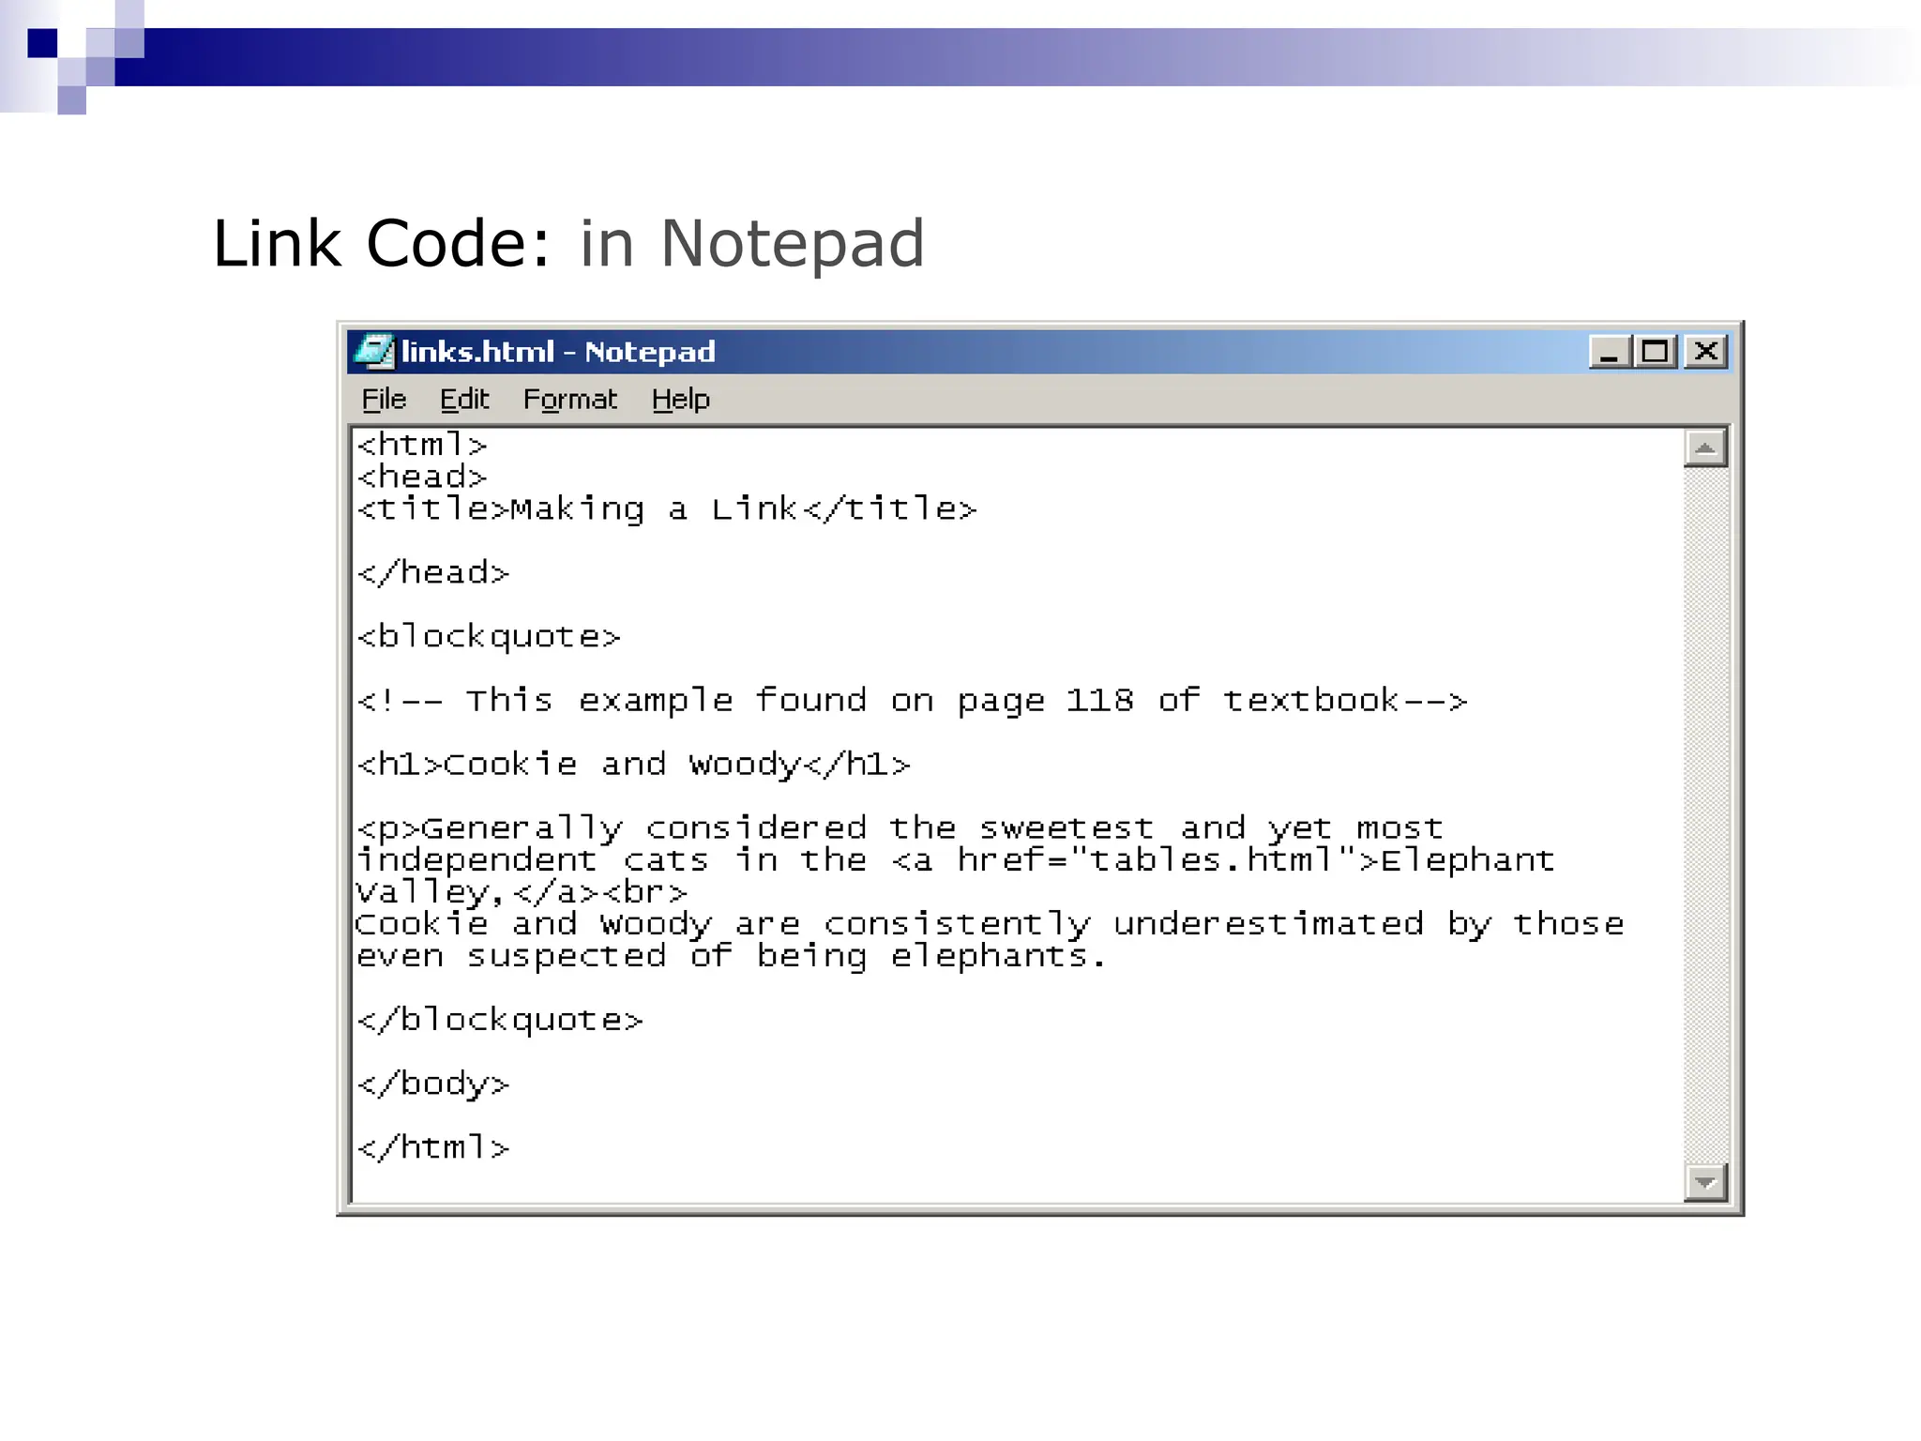The image size is (1921, 1441).
Task: Click on the <blockquote> opening tag line
Action: (489, 637)
